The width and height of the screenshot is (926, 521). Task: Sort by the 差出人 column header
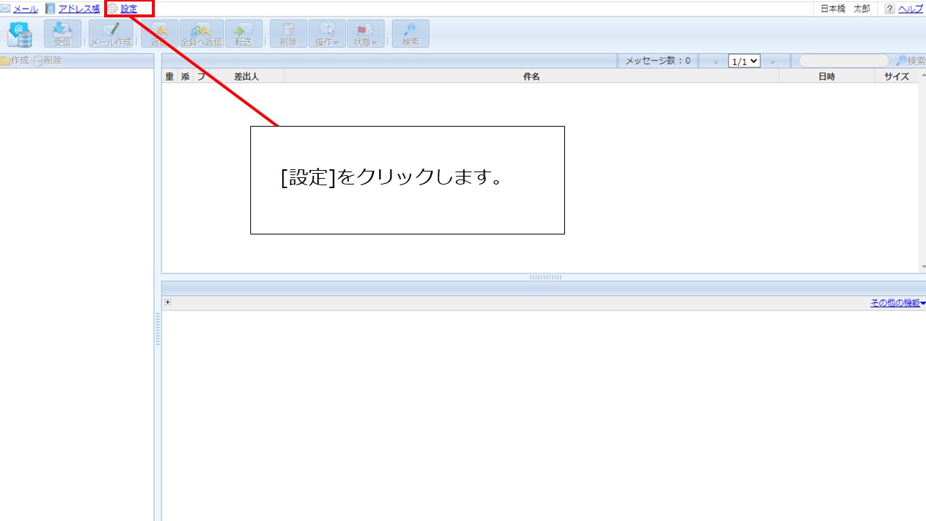click(x=247, y=76)
